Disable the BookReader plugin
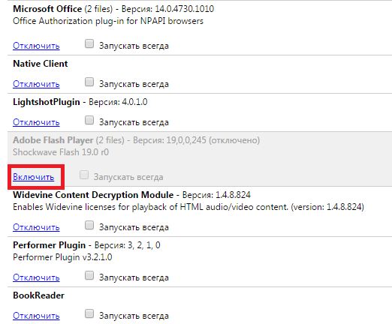The height and width of the screenshot is (324, 392). point(36,316)
